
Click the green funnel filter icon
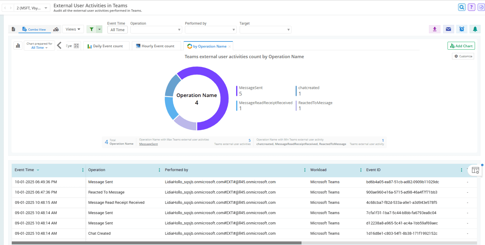click(x=92, y=29)
